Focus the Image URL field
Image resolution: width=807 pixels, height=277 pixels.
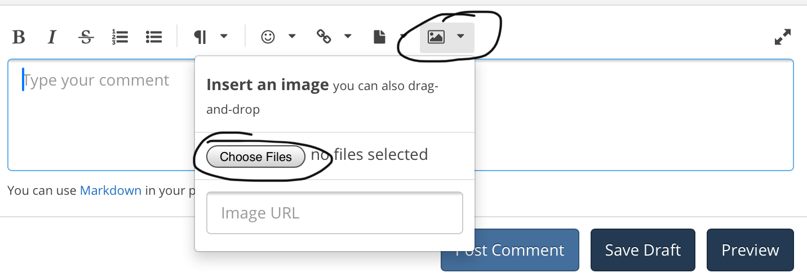pos(335,213)
